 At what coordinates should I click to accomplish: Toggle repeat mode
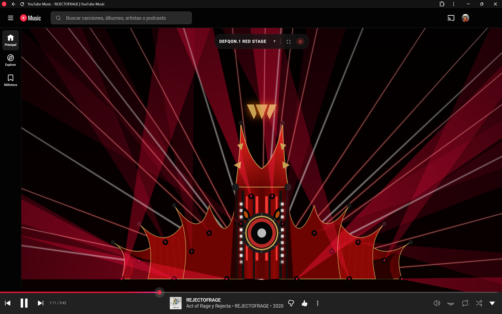465,303
